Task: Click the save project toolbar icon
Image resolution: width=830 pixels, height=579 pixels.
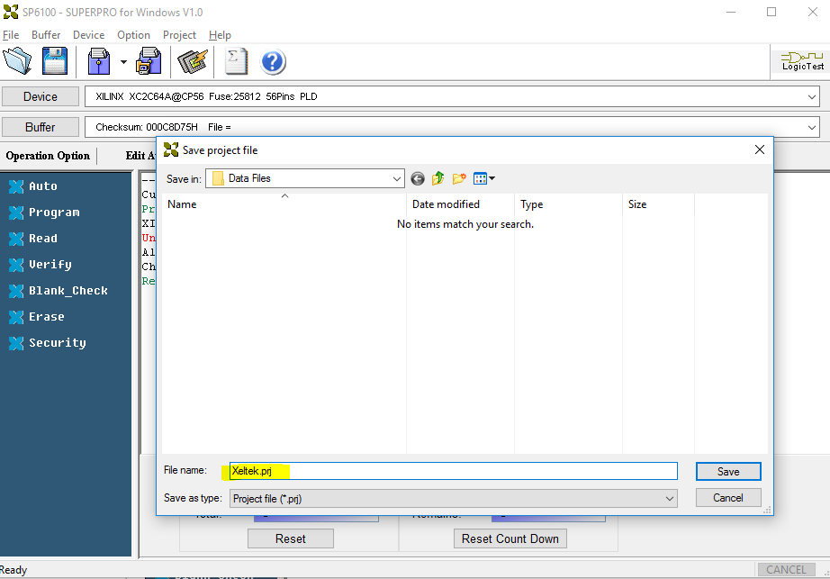Action: point(149,61)
